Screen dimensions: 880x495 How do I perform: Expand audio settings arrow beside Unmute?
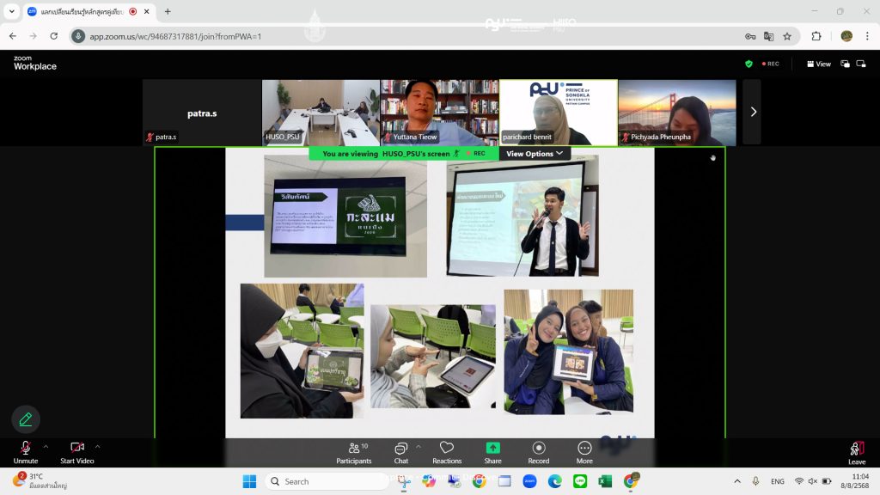[x=46, y=447]
